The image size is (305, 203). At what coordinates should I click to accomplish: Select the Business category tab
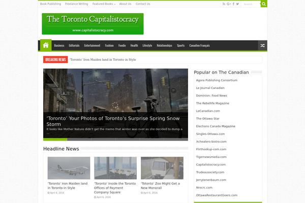59,46
